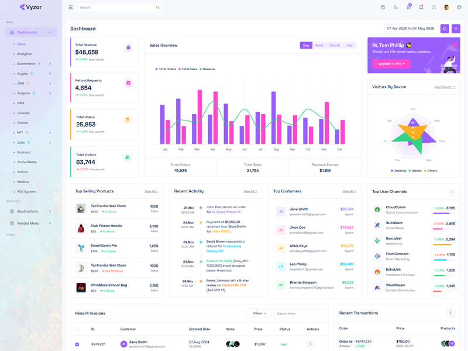Open Analytics in the sidebar menu
This screenshot has height=351, width=468.
coord(25,54)
